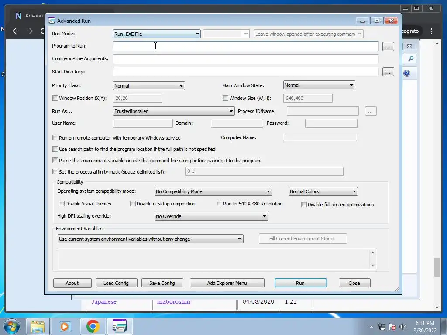The image size is (447, 335).
Task: Open the No Compatibility Mode dropdown
Action: [213, 191]
